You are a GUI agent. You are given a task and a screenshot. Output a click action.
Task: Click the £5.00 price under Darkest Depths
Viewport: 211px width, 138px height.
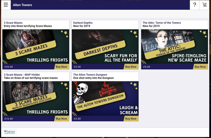[x=77, y=67]
